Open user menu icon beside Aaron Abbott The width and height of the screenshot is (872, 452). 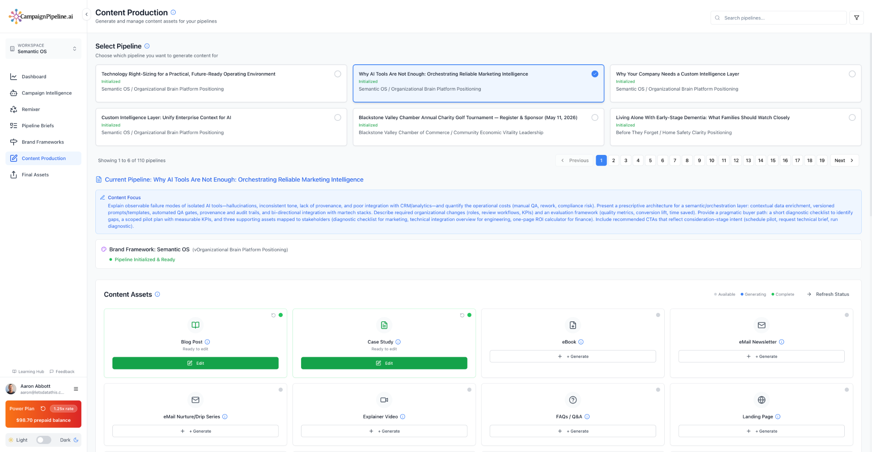pyautogui.click(x=76, y=389)
